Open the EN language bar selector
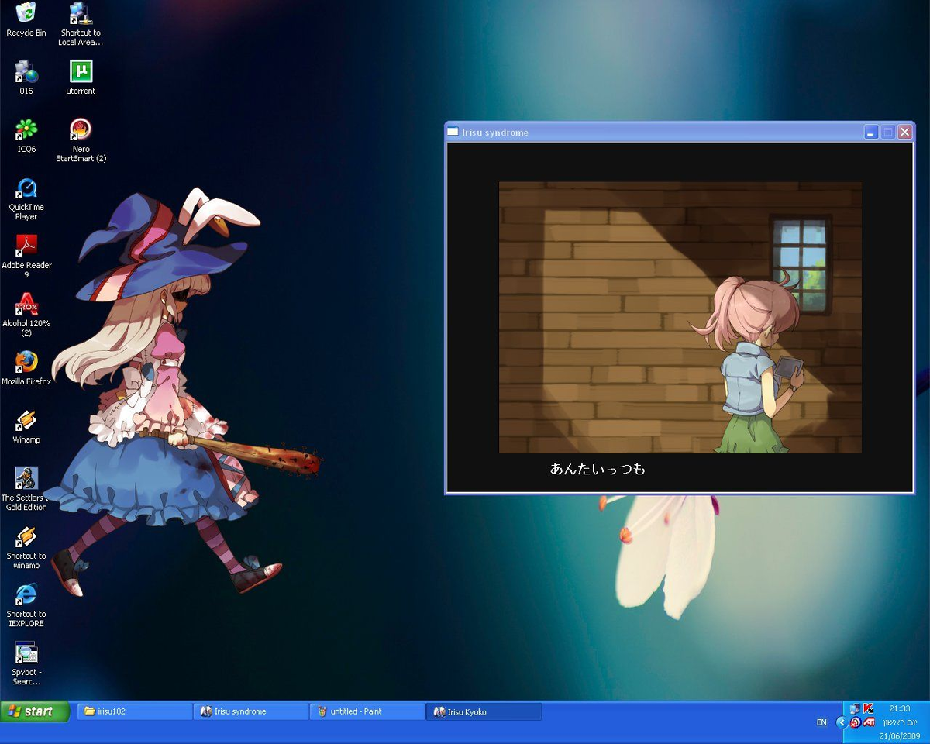The image size is (930, 744). [821, 722]
